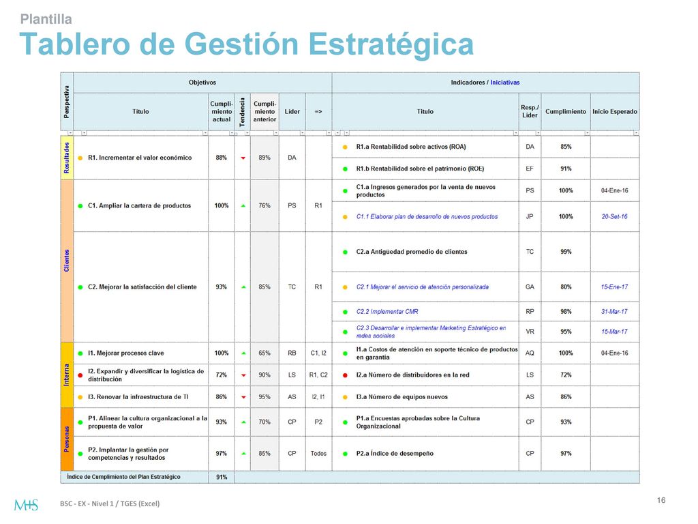Click the green status dot beside C1. Ampliar la cartera

[80, 206]
